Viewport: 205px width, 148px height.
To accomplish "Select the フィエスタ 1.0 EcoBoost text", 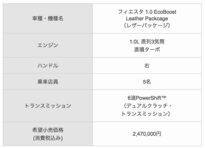I will click(x=147, y=12).
